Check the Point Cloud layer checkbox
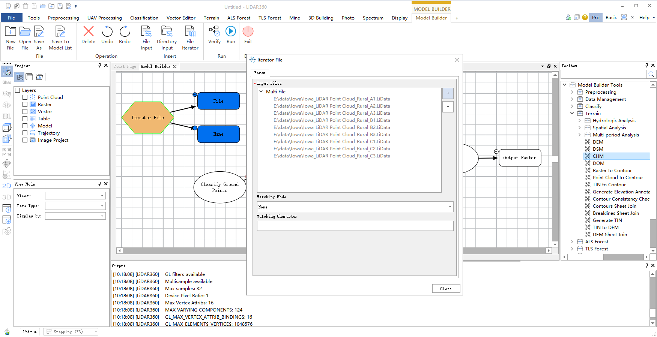This screenshot has width=657, height=337. (25, 97)
